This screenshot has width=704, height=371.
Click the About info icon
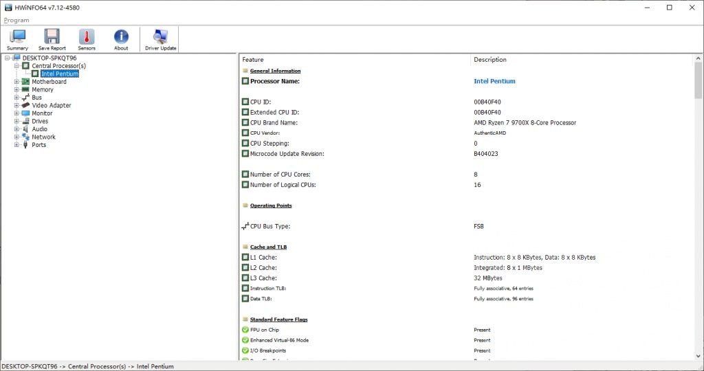tap(121, 40)
